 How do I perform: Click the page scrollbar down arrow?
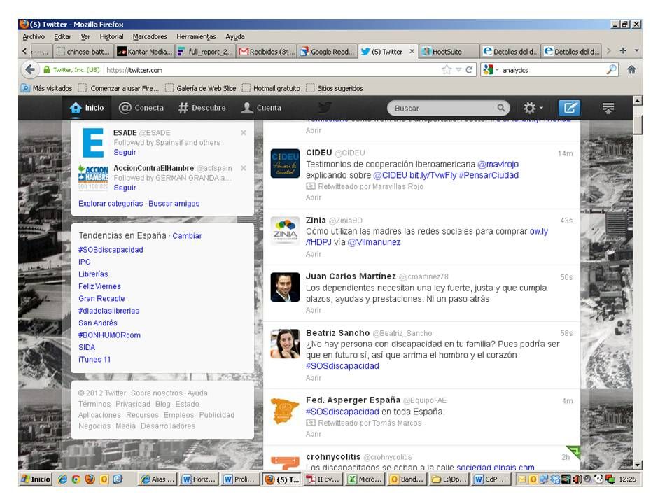click(637, 465)
